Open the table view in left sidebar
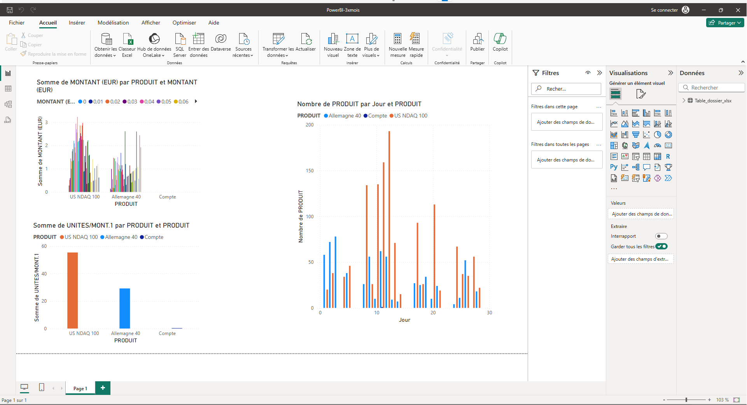The height and width of the screenshot is (405, 747). [x=8, y=89]
